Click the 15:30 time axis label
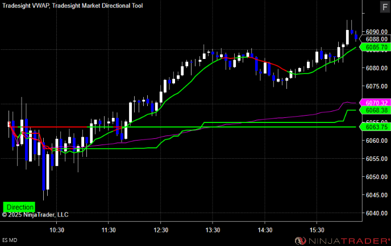Viewport: 391px width, 246px height. click(x=317, y=230)
